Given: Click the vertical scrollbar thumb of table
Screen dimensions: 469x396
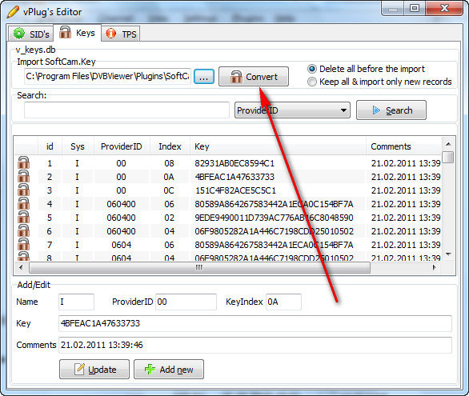Looking at the screenshot, I should [x=448, y=157].
